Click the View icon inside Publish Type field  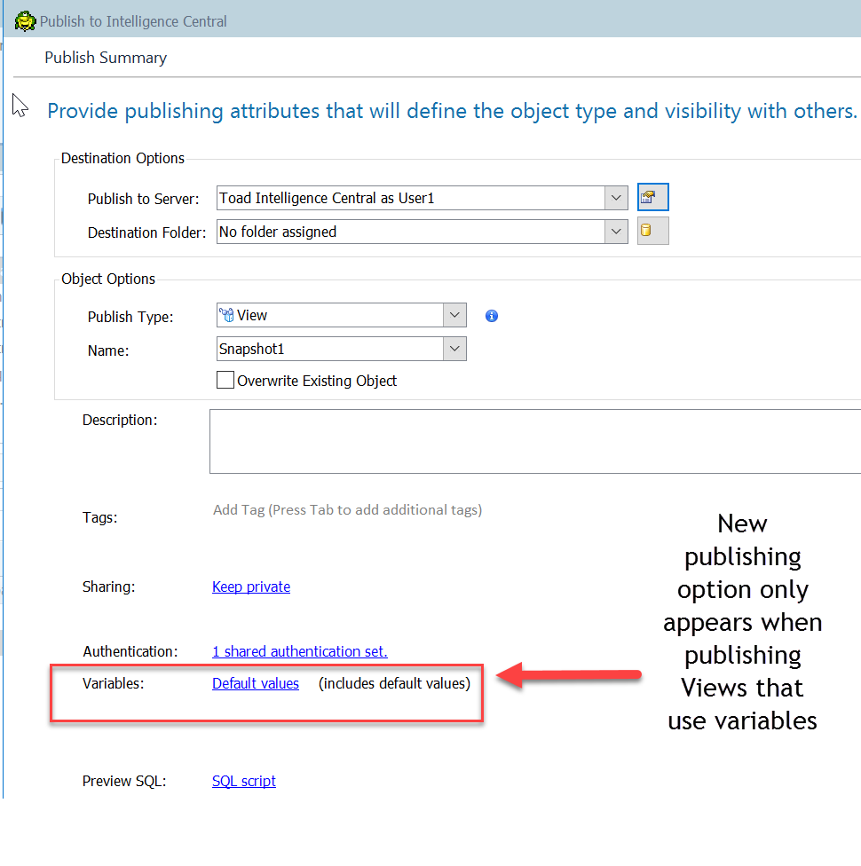226,315
